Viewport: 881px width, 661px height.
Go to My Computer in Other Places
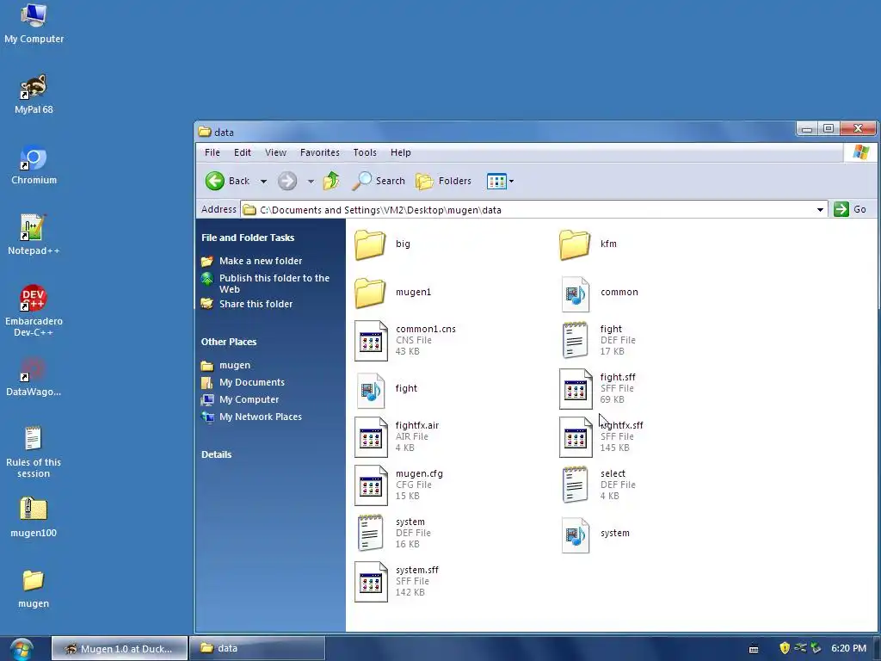tap(249, 399)
